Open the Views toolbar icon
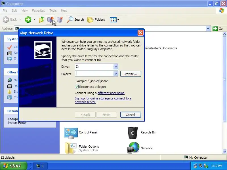This screenshot has height=170, width=227. pos(113,20)
